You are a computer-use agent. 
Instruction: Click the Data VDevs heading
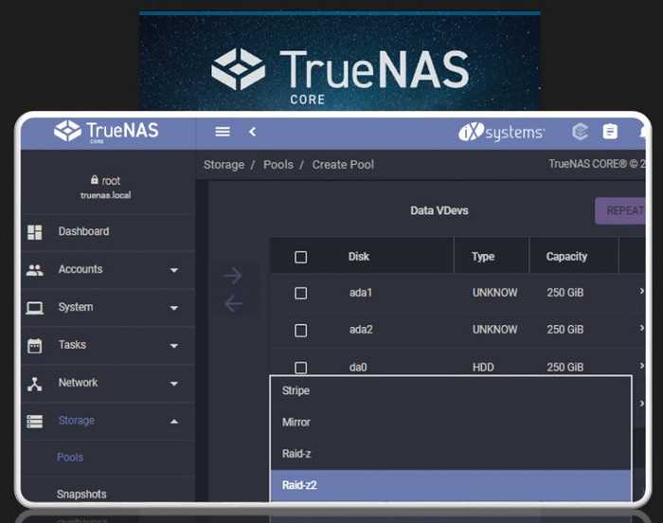(x=439, y=210)
